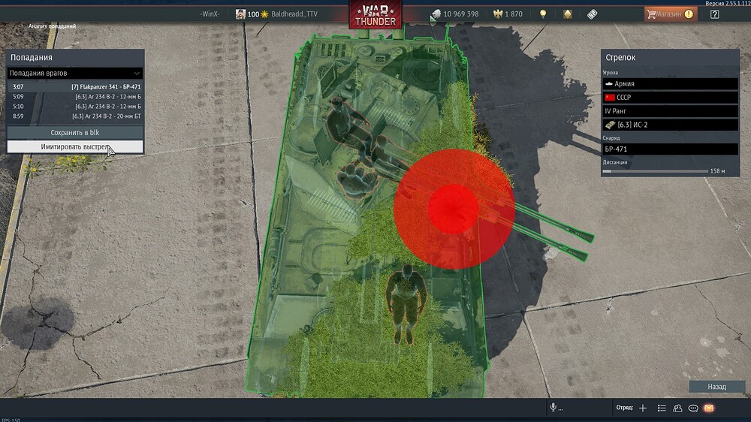Click the red hit marker on tank
The height and width of the screenshot is (422, 751).
(454, 209)
